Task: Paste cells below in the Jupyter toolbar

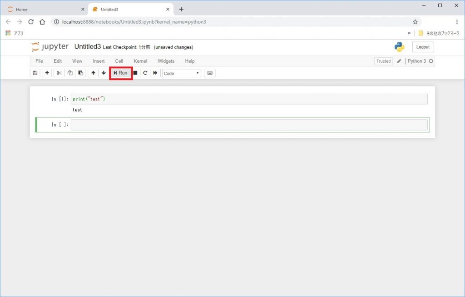Action: 81,73
